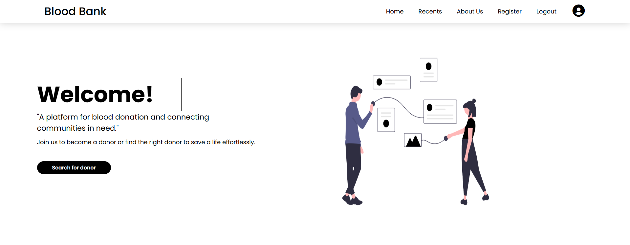
Task: Open the user profile avatar icon
Action: point(578,11)
